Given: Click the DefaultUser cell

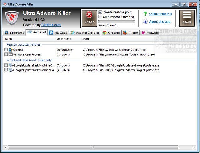Looking at the screenshot, I should coord(65,50).
